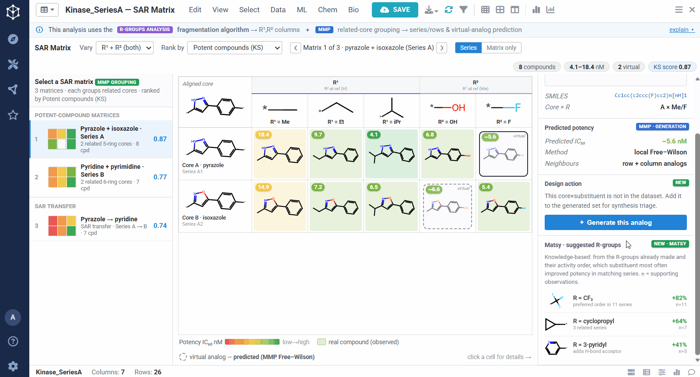This screenshot has height=377, width=700.
Task: Open the tools icon in the sidebar
Action: 13,64
